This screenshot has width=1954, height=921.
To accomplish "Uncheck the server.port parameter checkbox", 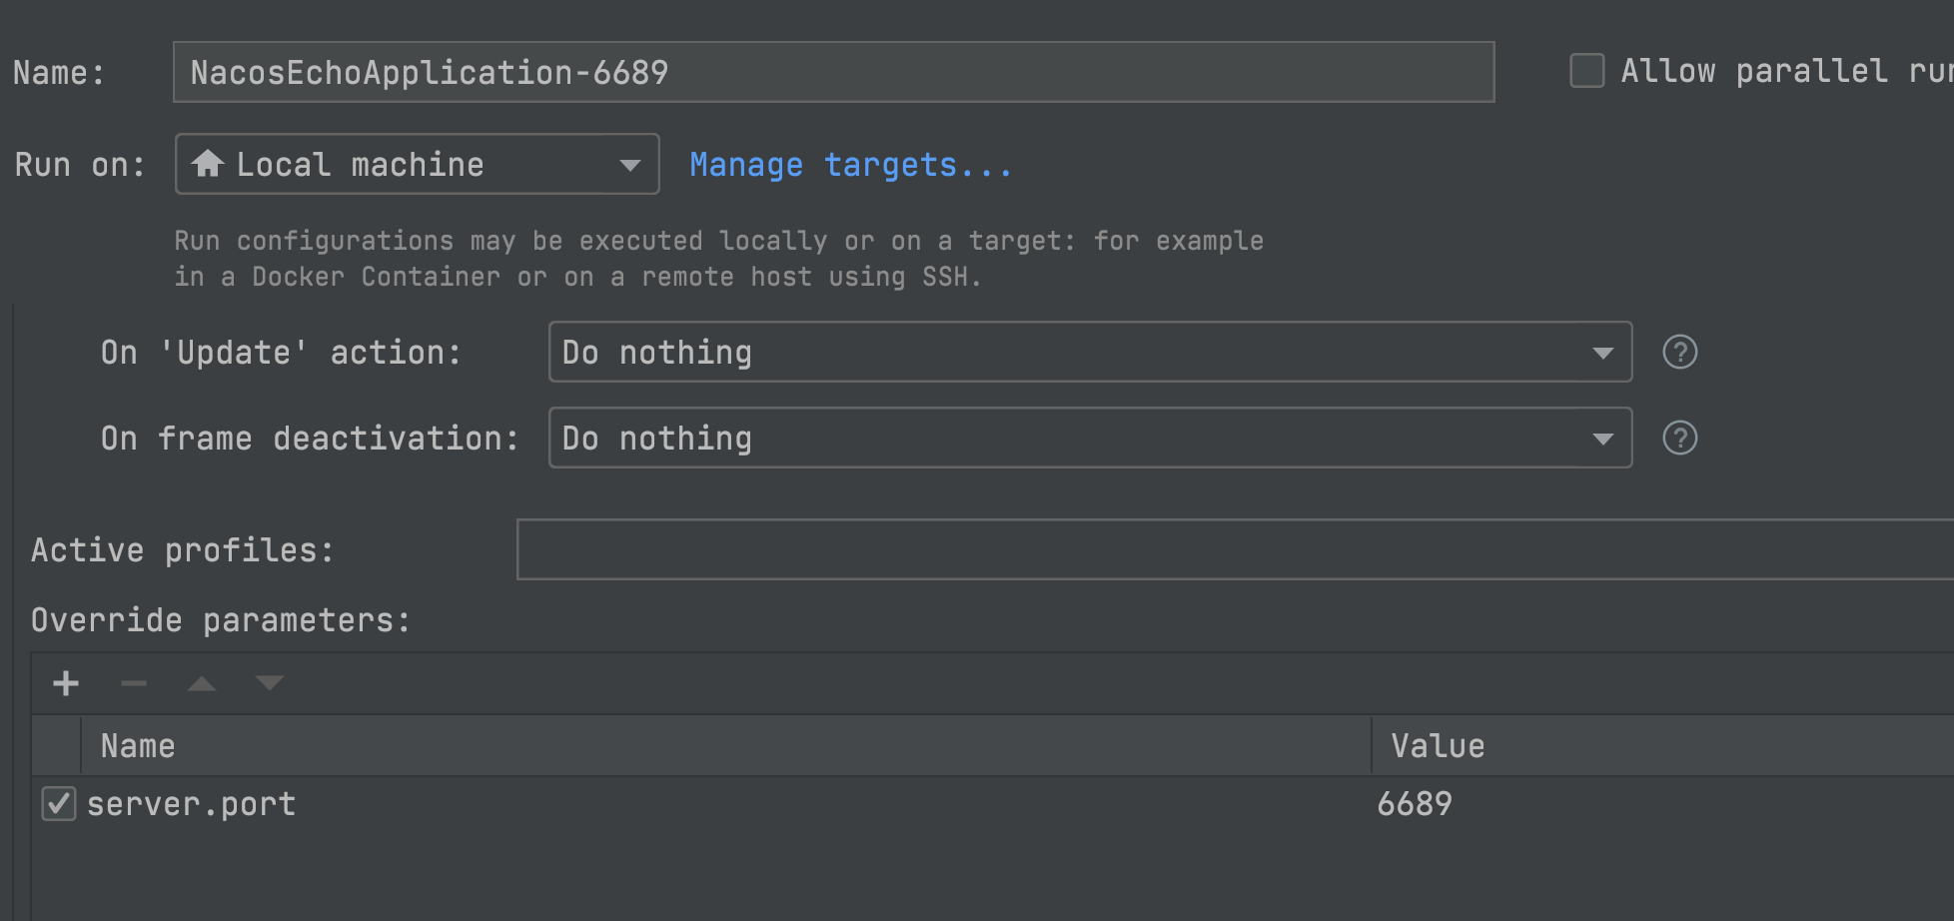I will tap(59, 804).
